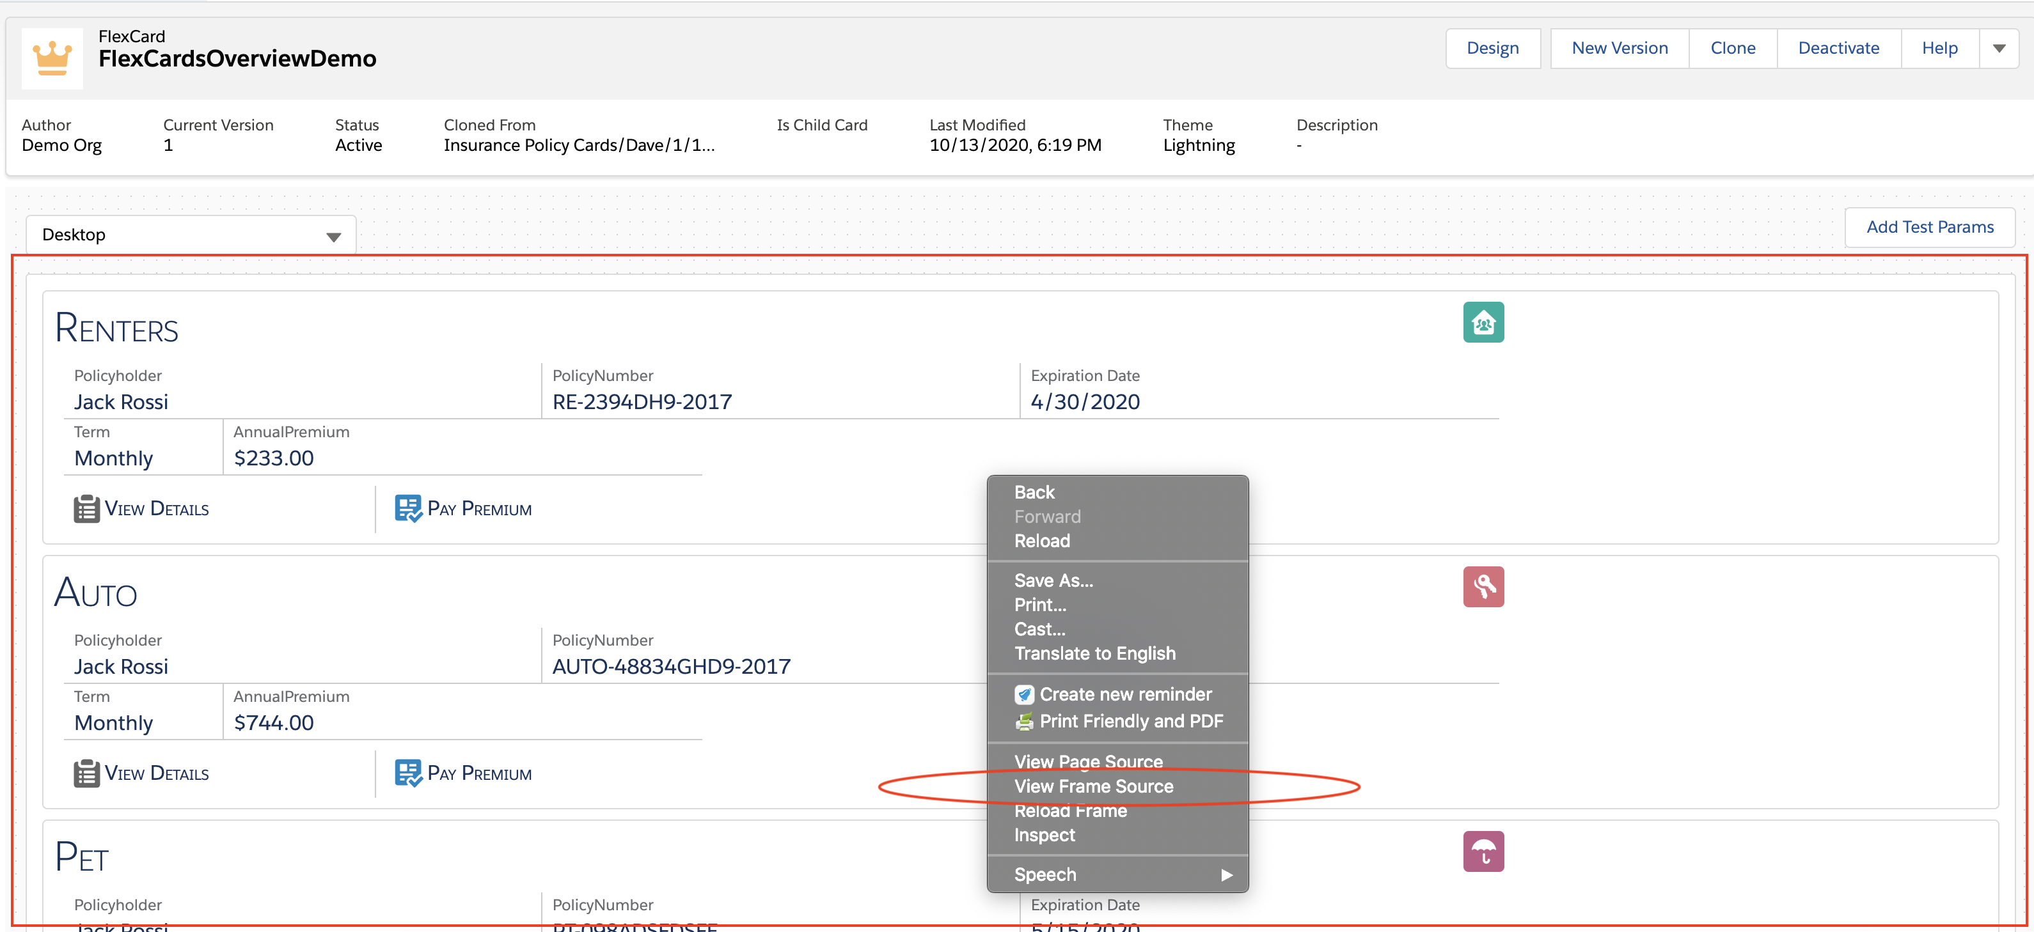Click the View Details clipboard icon on Renters card

tap(86, 508)
